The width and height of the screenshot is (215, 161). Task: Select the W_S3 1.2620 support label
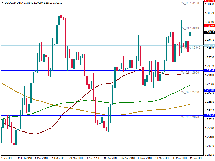click(190, 117)
